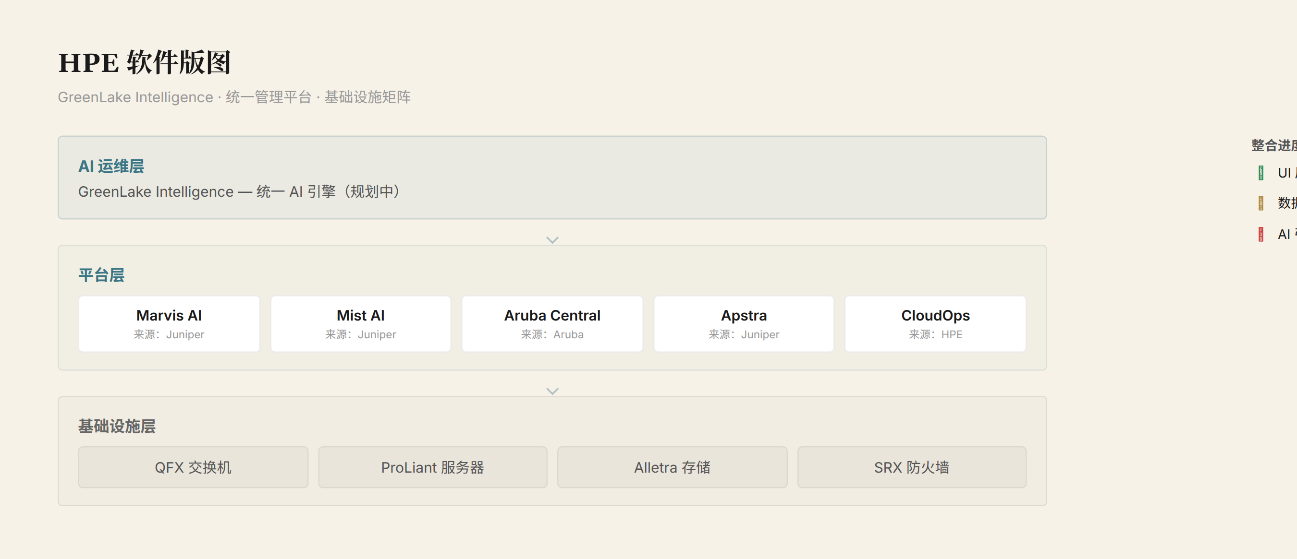This screenshot has height=559, width=1297.
Task: Click the 基础设施层 heading
Action: tap(117, 426)
